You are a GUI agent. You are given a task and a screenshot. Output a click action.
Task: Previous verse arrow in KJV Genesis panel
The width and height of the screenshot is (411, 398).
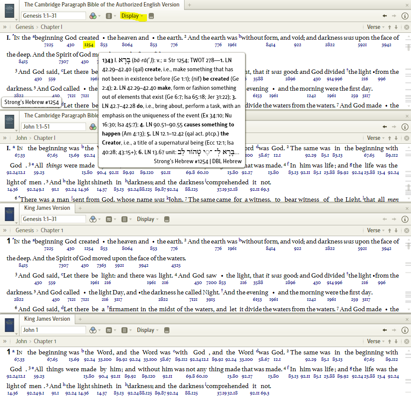[x=389, y=231]
